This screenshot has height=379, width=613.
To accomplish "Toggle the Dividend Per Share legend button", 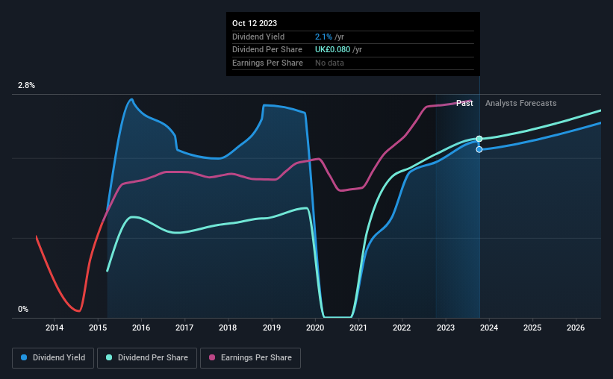I will pos(147,358).
